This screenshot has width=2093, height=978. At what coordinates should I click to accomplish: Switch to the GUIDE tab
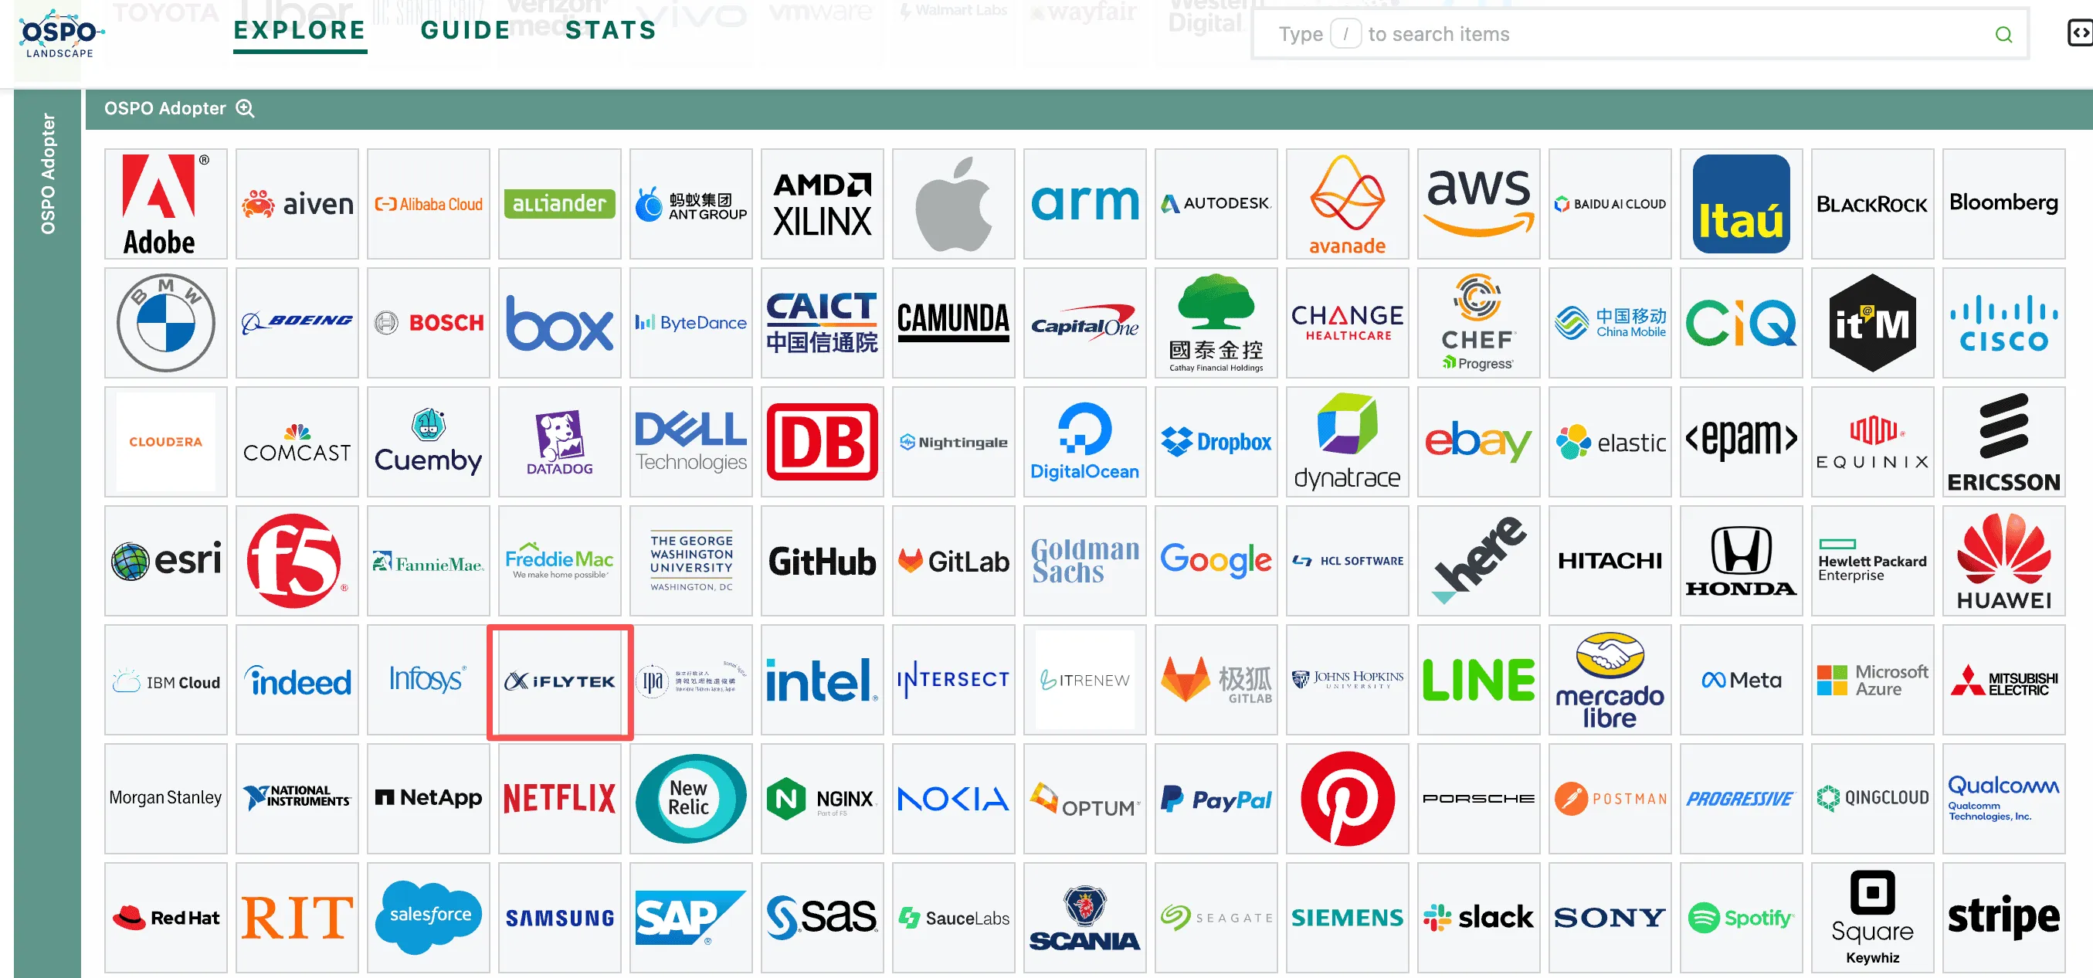pos(466,31)
